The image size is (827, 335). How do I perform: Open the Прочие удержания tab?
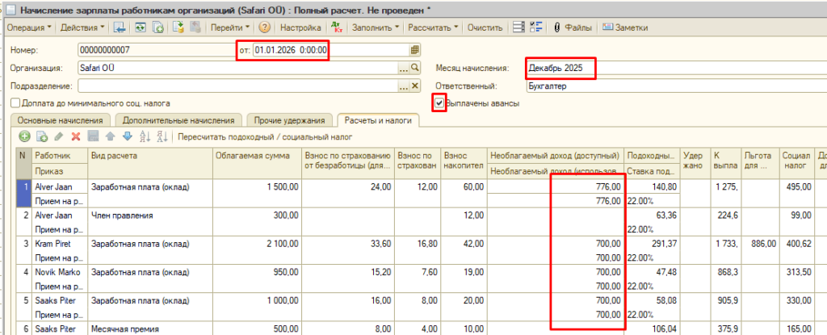pos(289,120)
